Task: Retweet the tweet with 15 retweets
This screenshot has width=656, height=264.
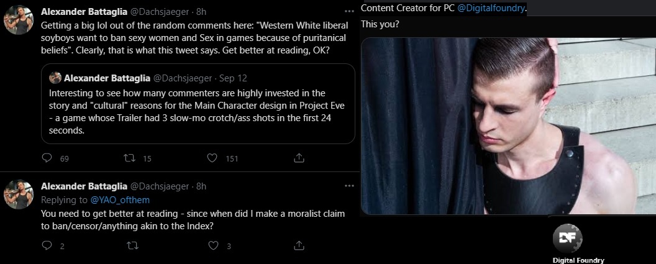Action: (129, 158)
